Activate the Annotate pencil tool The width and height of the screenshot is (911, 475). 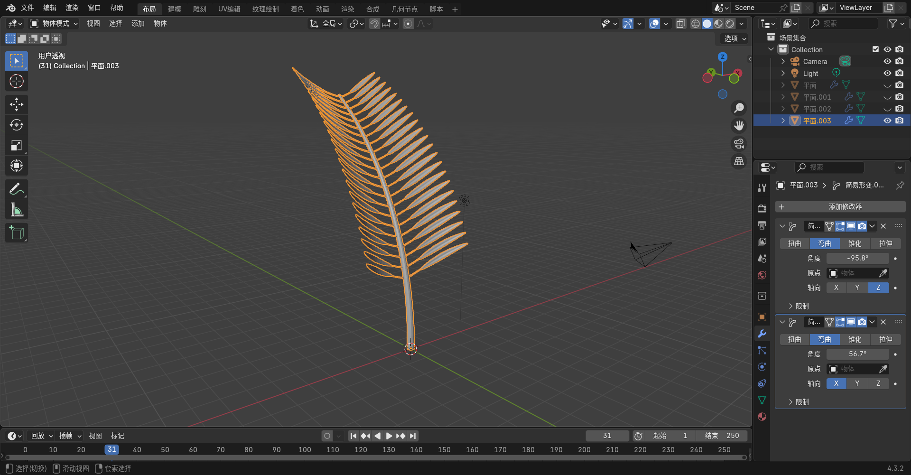click(x=17, y=189)
